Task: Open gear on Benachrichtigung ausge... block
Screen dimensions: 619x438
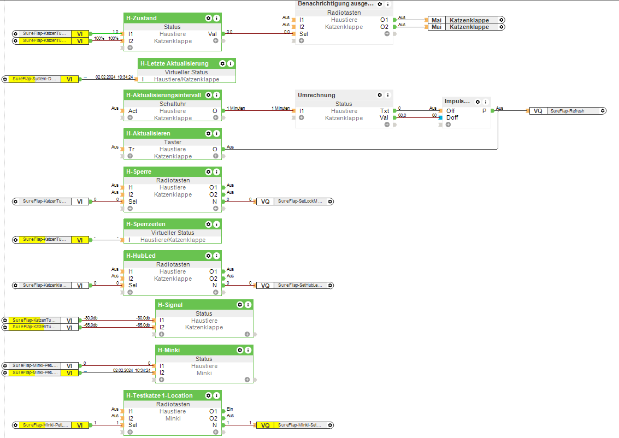Action: pyautogui.click(x=380, y=4)
